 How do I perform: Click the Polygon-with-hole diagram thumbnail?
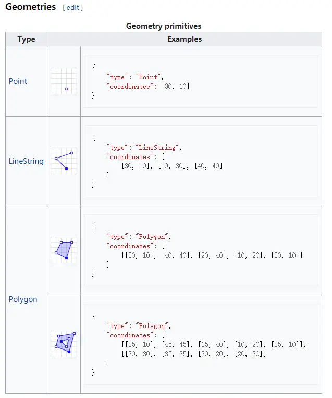click(64, 344)
